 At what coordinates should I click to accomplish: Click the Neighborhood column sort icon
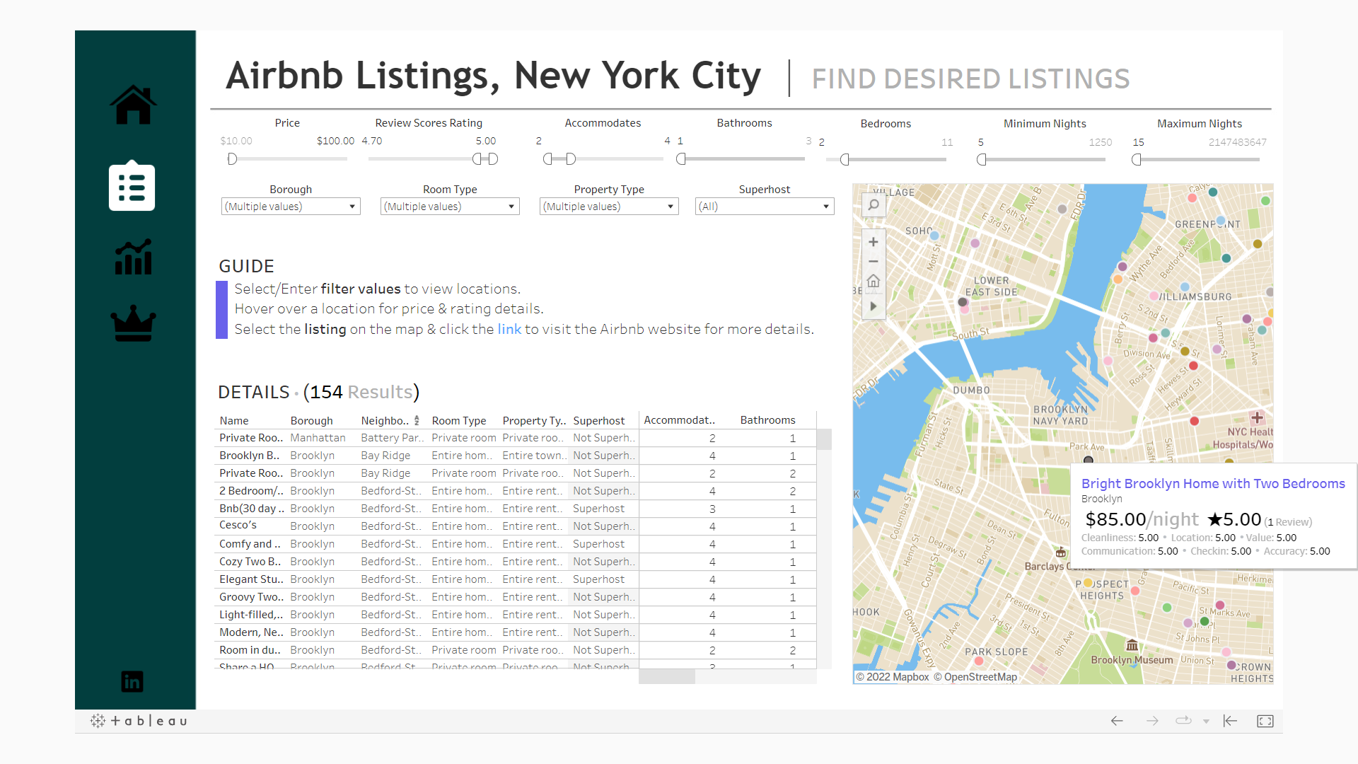[x=417, y=420]
